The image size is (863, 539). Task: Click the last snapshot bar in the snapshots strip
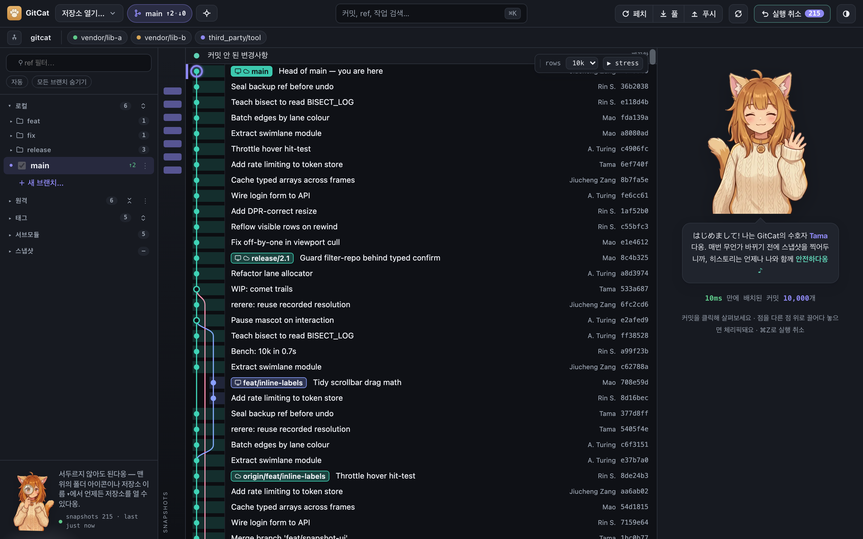point(173,170)
